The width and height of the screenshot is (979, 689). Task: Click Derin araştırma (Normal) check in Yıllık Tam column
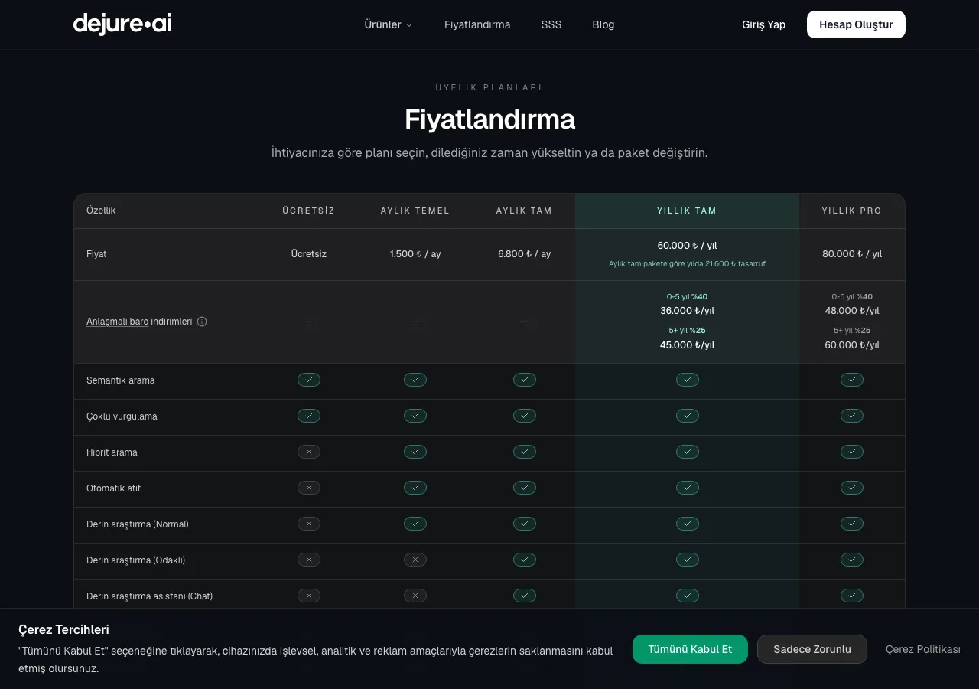click(x=688, y=524)
